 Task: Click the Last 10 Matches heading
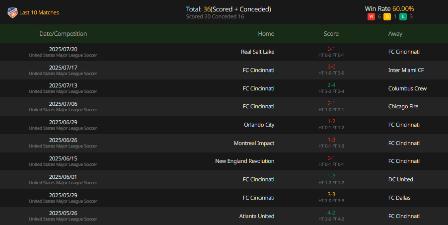(x=39, y=12)
